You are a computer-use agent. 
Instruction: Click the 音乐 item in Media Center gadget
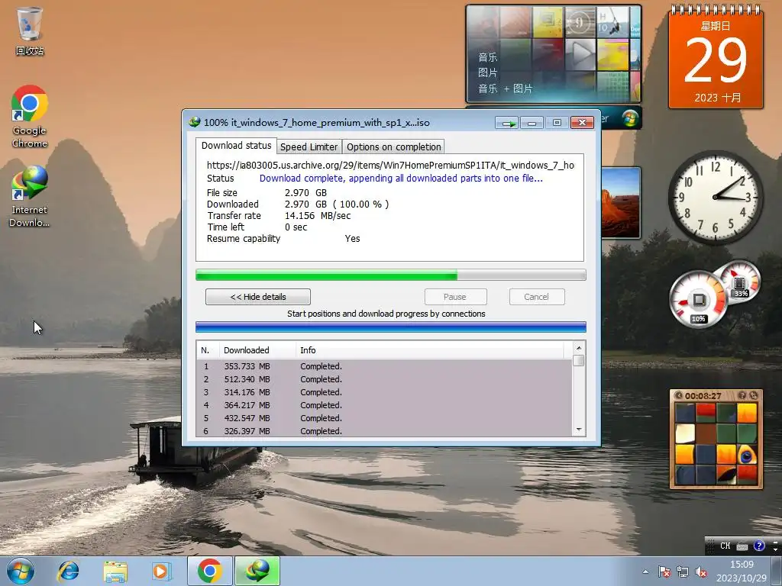pyautogui.click(x=487, y=57)
